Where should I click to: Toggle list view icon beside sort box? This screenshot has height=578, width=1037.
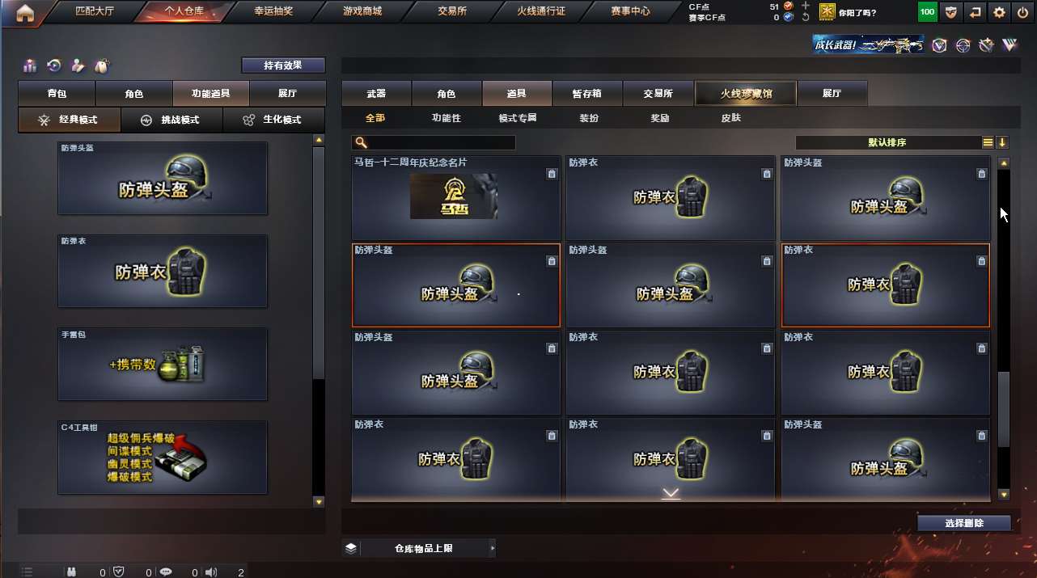pyautogui.click(x=988, y=142)
